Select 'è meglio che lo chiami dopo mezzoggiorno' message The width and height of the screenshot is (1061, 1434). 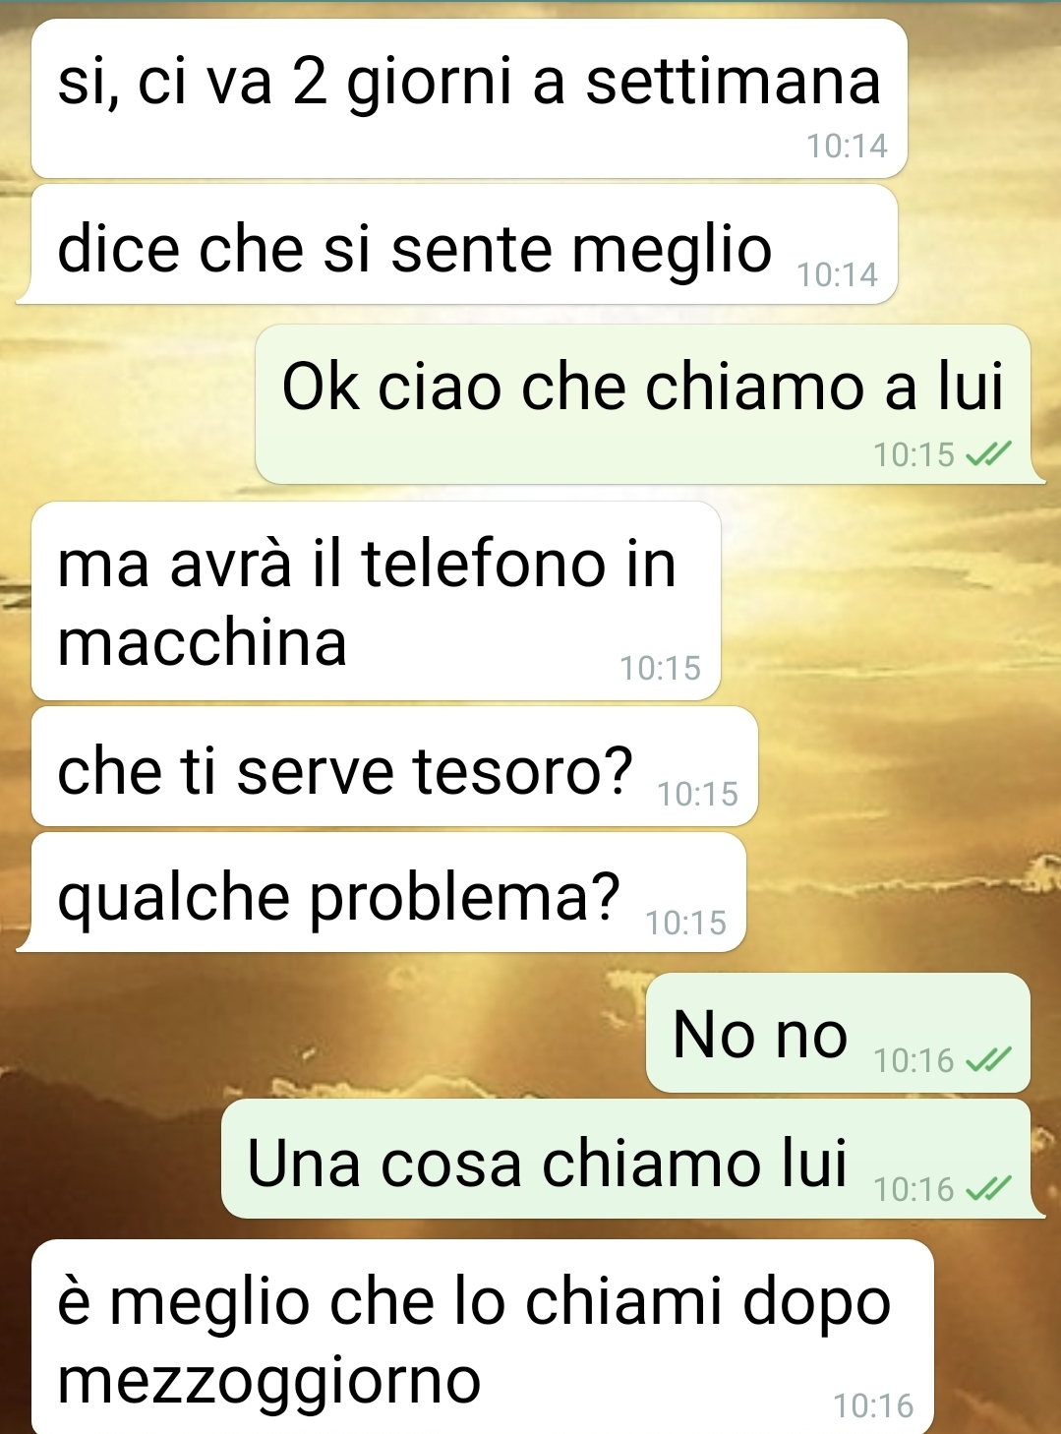[483, 1337]
